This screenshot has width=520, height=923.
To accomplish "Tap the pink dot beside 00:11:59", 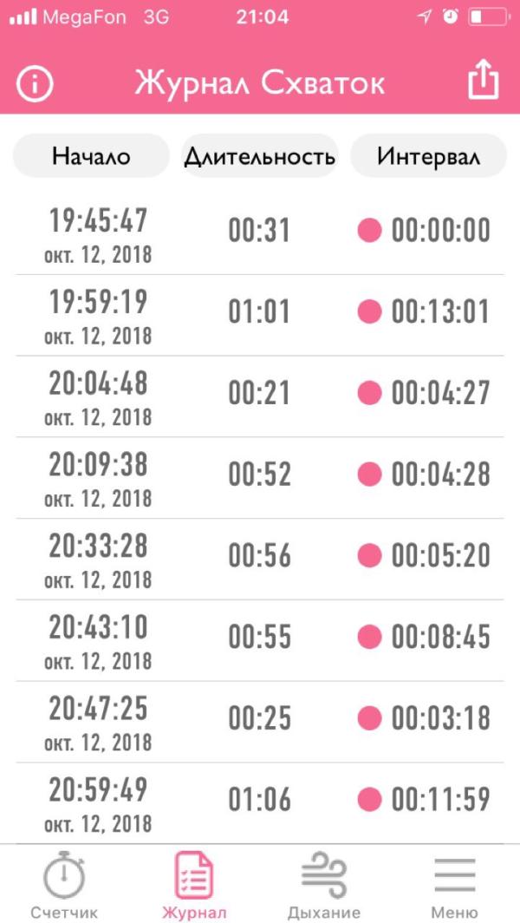I will pos(369,800).
